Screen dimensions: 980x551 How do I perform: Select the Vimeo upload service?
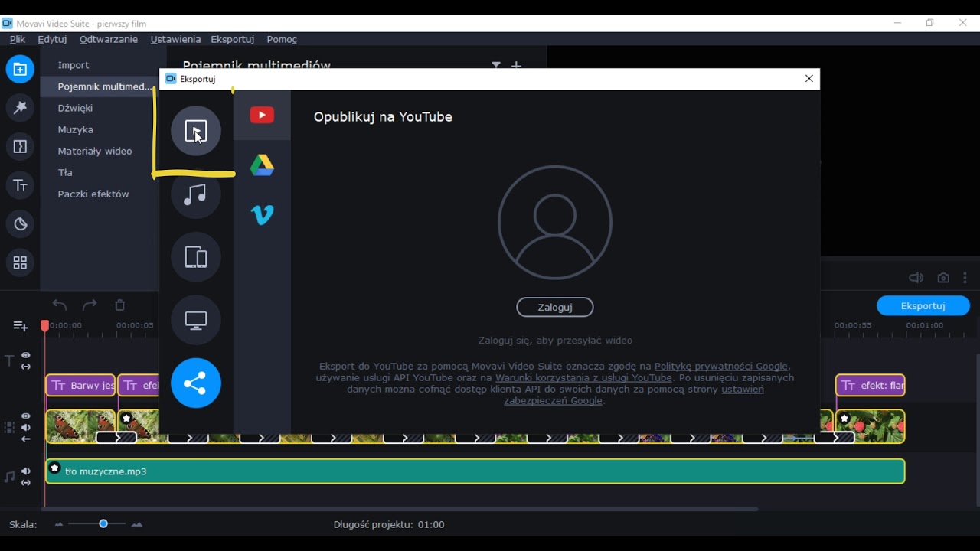tap(262, 215)
